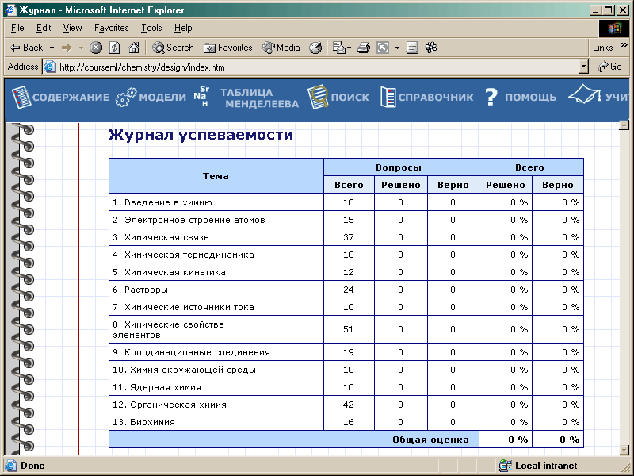The width and height of the screenshot is (634, 476).
Task: Go to Home page icon
Action: (x=134, y=48)
